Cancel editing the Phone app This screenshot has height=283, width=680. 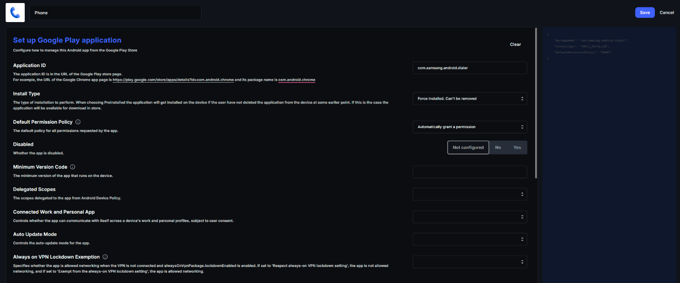[x=667, y=13]
